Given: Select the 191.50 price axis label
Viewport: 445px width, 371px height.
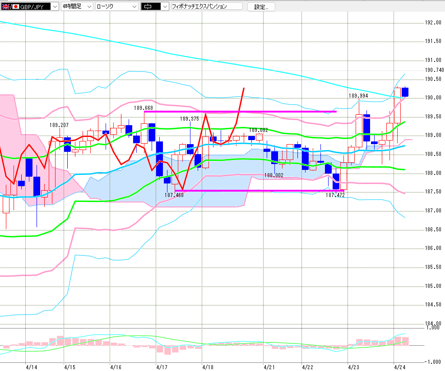Looking at the screenshot, I should click(x=433, y=42).
